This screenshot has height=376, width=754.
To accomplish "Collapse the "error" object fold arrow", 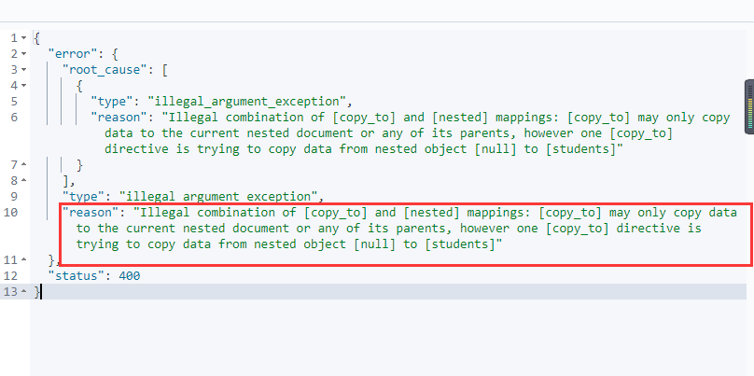I will tap(23, 54).
